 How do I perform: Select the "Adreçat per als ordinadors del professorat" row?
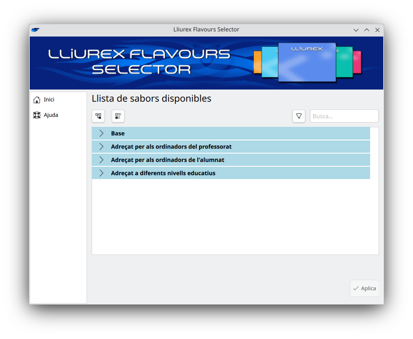click(171, 147)
